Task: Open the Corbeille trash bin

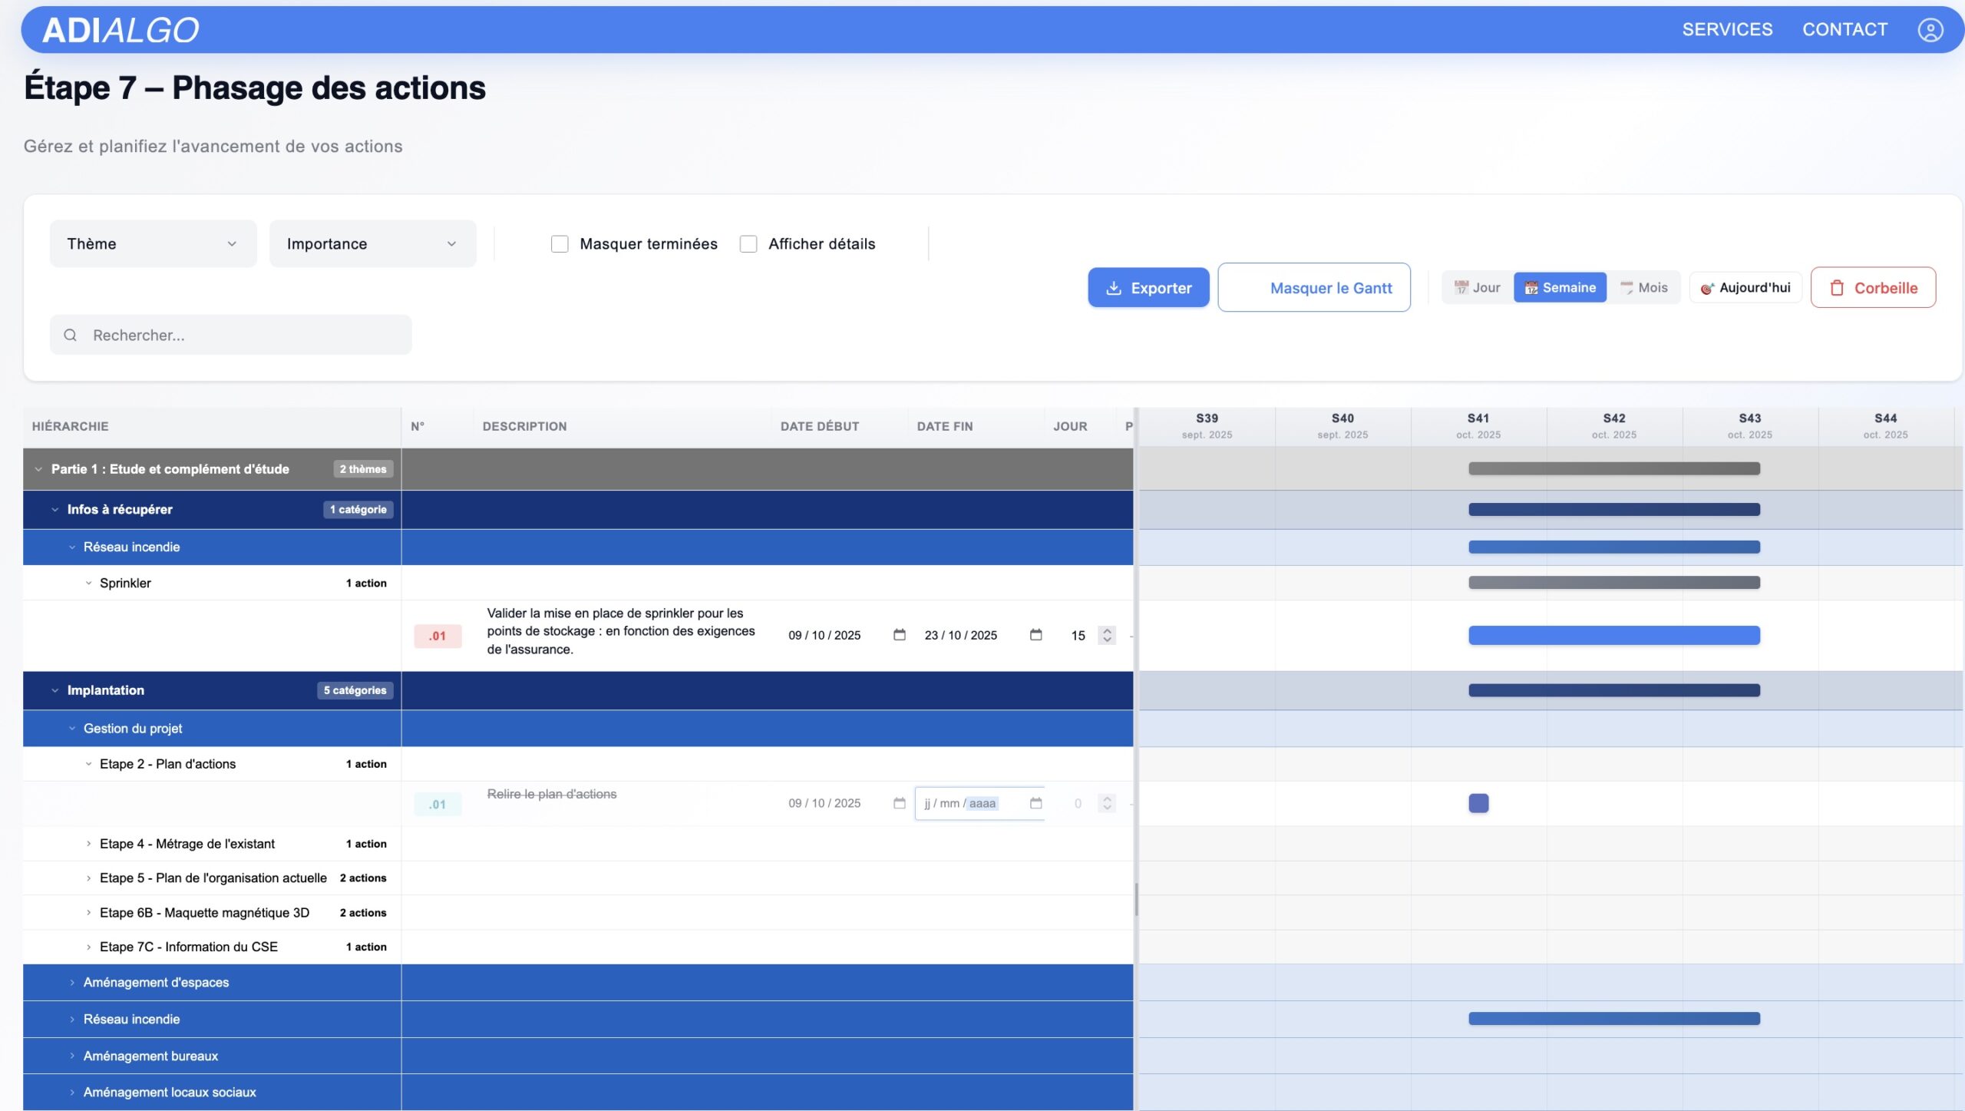Action: coord(1873,288)
